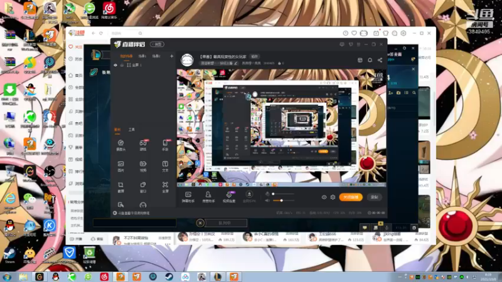The image size is (502, 282).
Task: Adjust speaker volume slider
Action: pos(283,201)
